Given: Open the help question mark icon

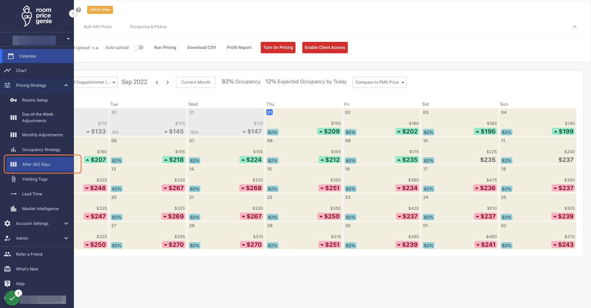Looking at the screenshot, I should tap(79, 10).
